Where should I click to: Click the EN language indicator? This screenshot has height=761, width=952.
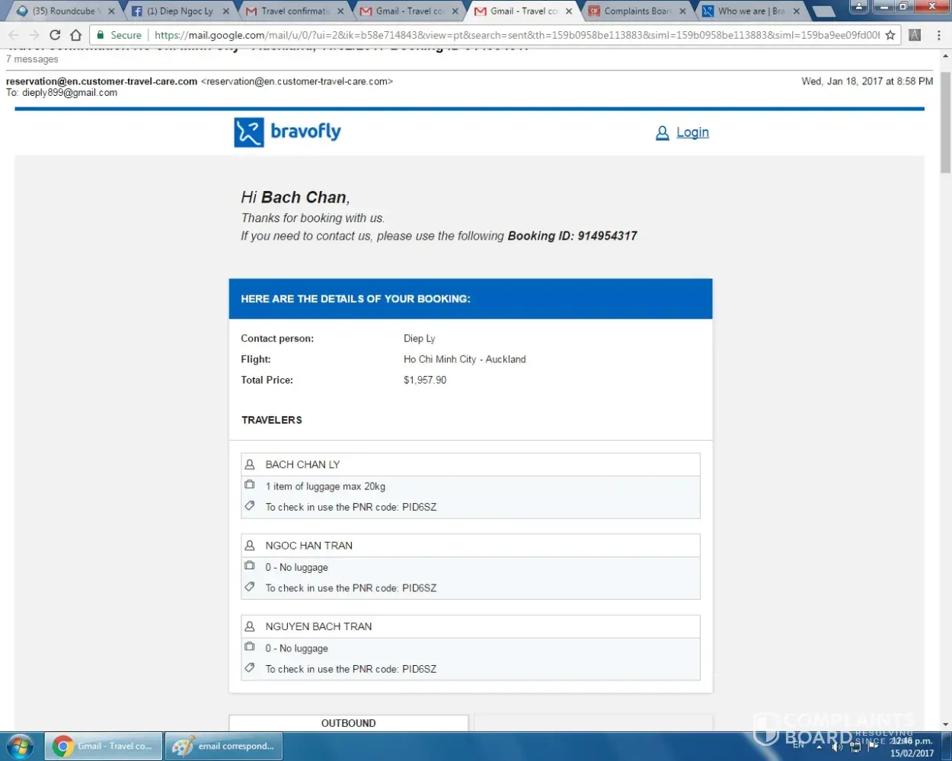(x=798, y=745)
